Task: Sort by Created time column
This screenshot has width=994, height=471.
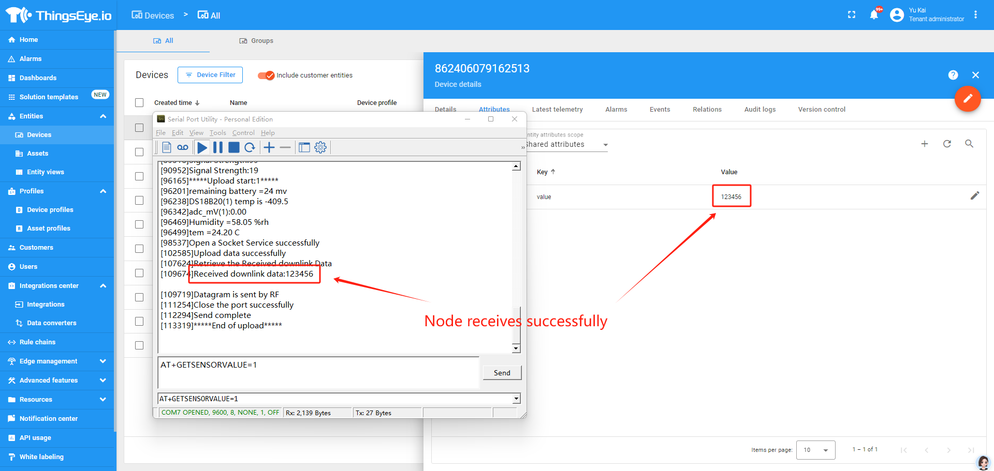Action: click(177, 103)
